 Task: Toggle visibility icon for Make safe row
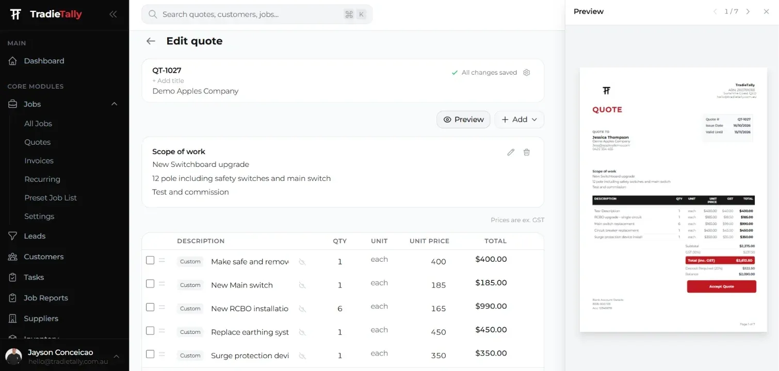click(302, 262)
